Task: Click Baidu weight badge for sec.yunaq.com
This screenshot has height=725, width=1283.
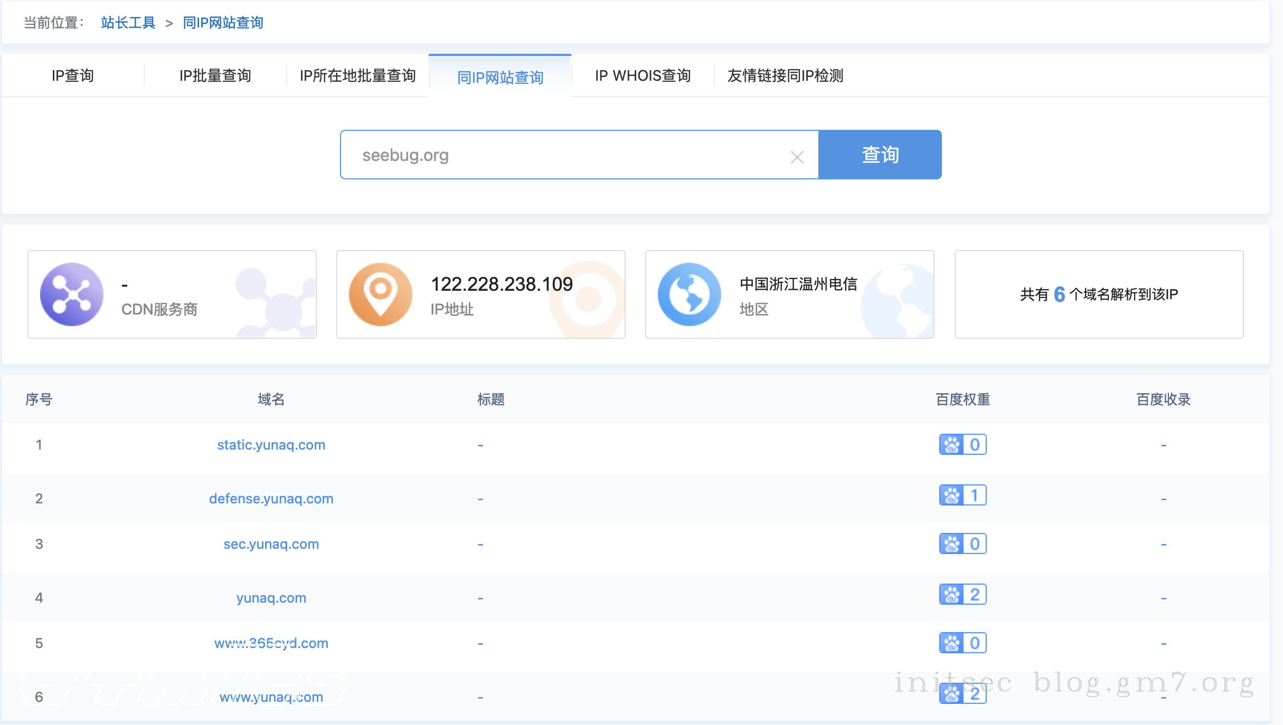Action: pos(963,543)
